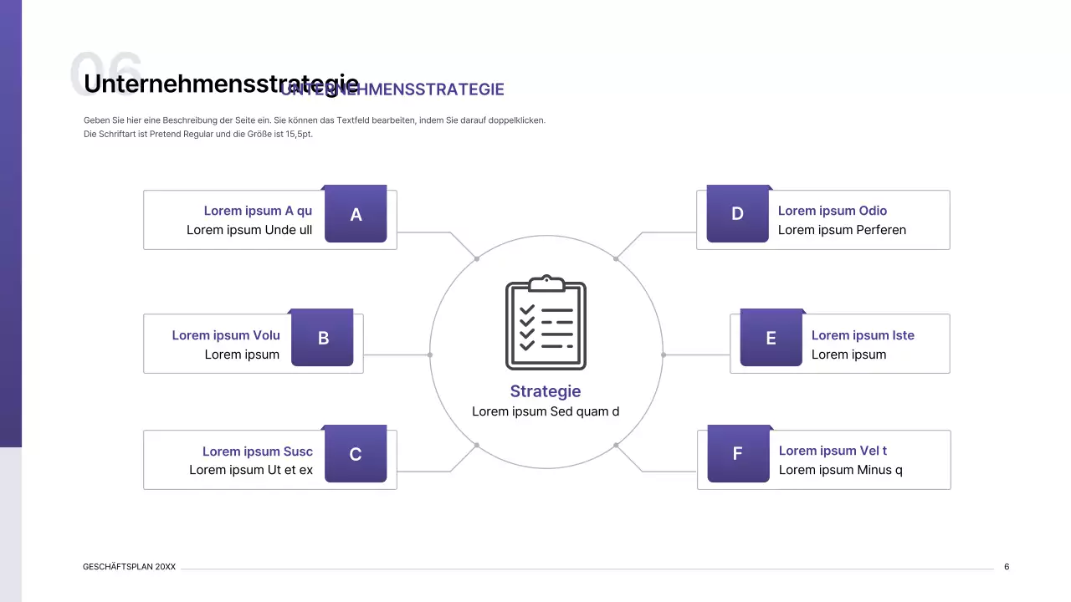The width and height of the screenshot is (1071, 602).
Task: Select the page number 6 in footer
Action: [x=1007, y=566]
